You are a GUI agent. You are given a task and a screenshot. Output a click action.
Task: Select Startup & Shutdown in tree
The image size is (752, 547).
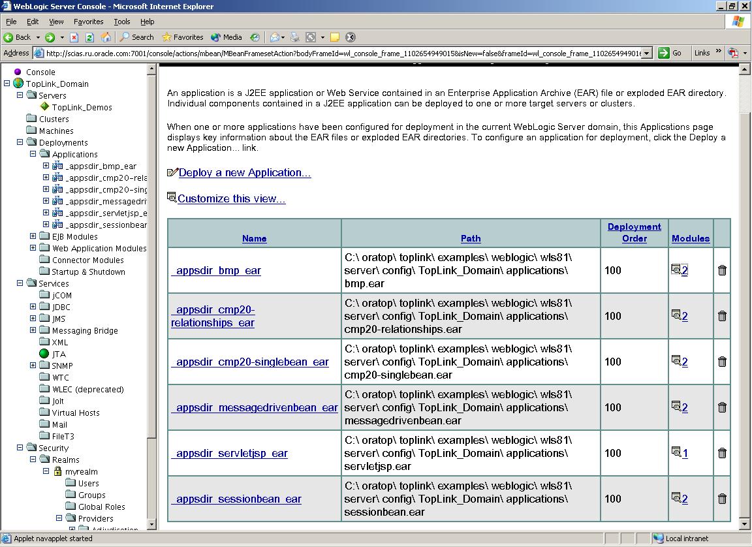[88, 272]
